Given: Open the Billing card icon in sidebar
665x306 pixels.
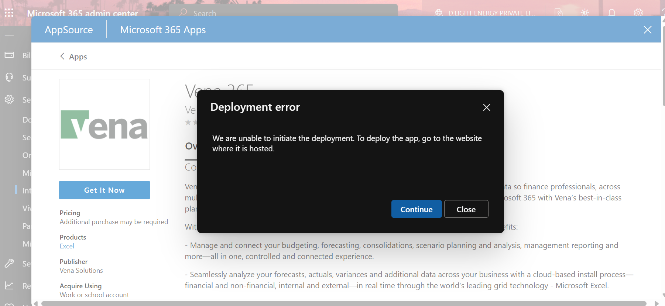Looking at the screenshot, I should [x=9, y=55].
